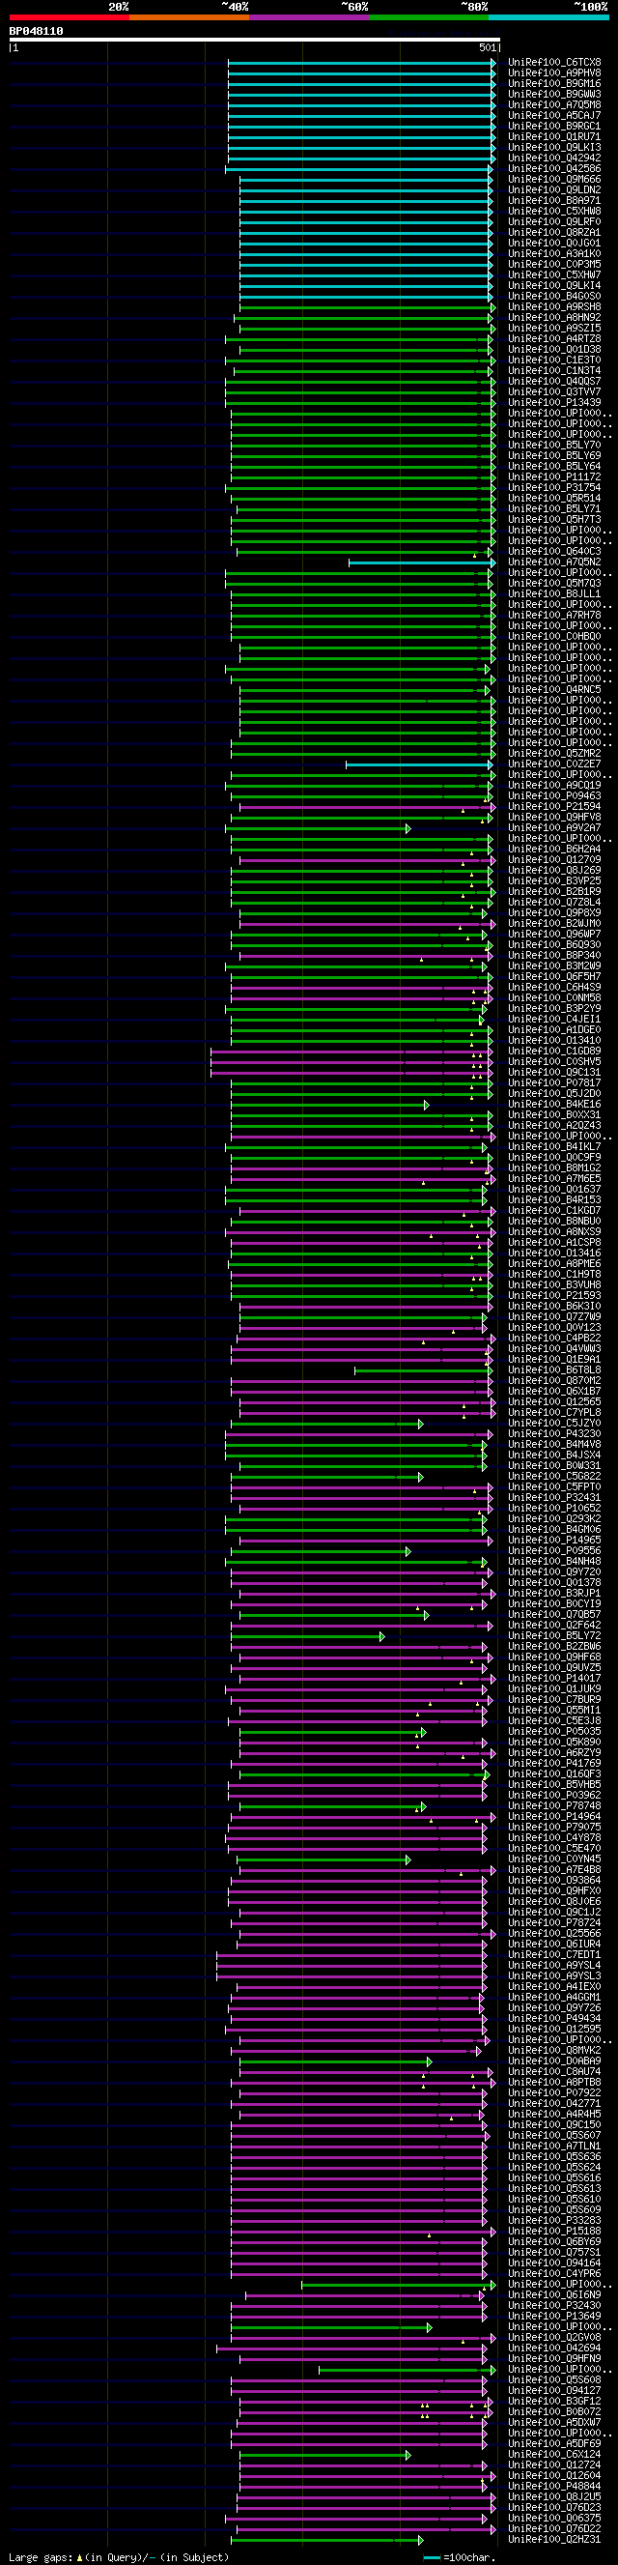Click hit UniRef100_A8HN92
Image resolution: width=618 pixels, height=2565 pixels.
554,318
